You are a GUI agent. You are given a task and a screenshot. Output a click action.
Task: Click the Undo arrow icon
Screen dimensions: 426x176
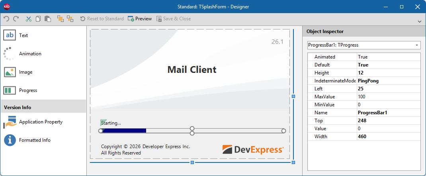coord(6,19)
